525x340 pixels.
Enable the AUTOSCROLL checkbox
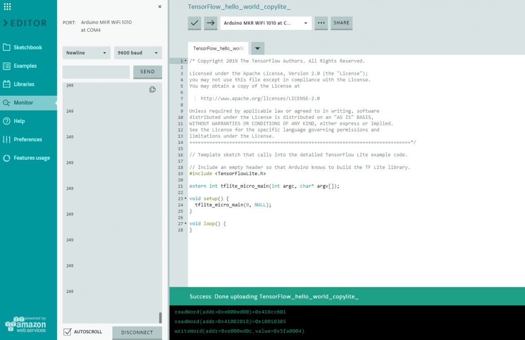click(x=67, y=332)
